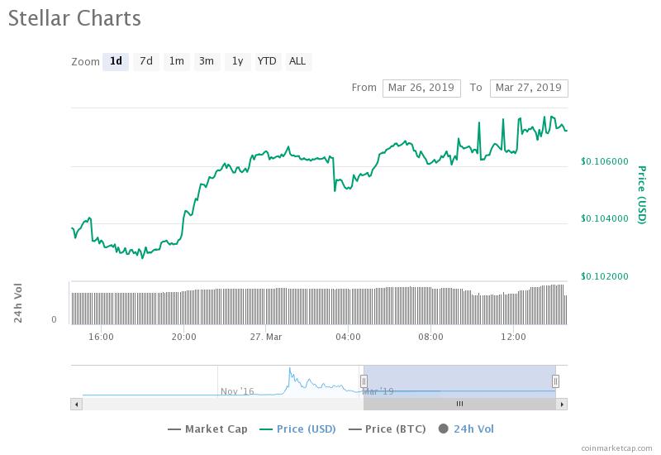Click the Stellar Charts heading

coord(74,18)
